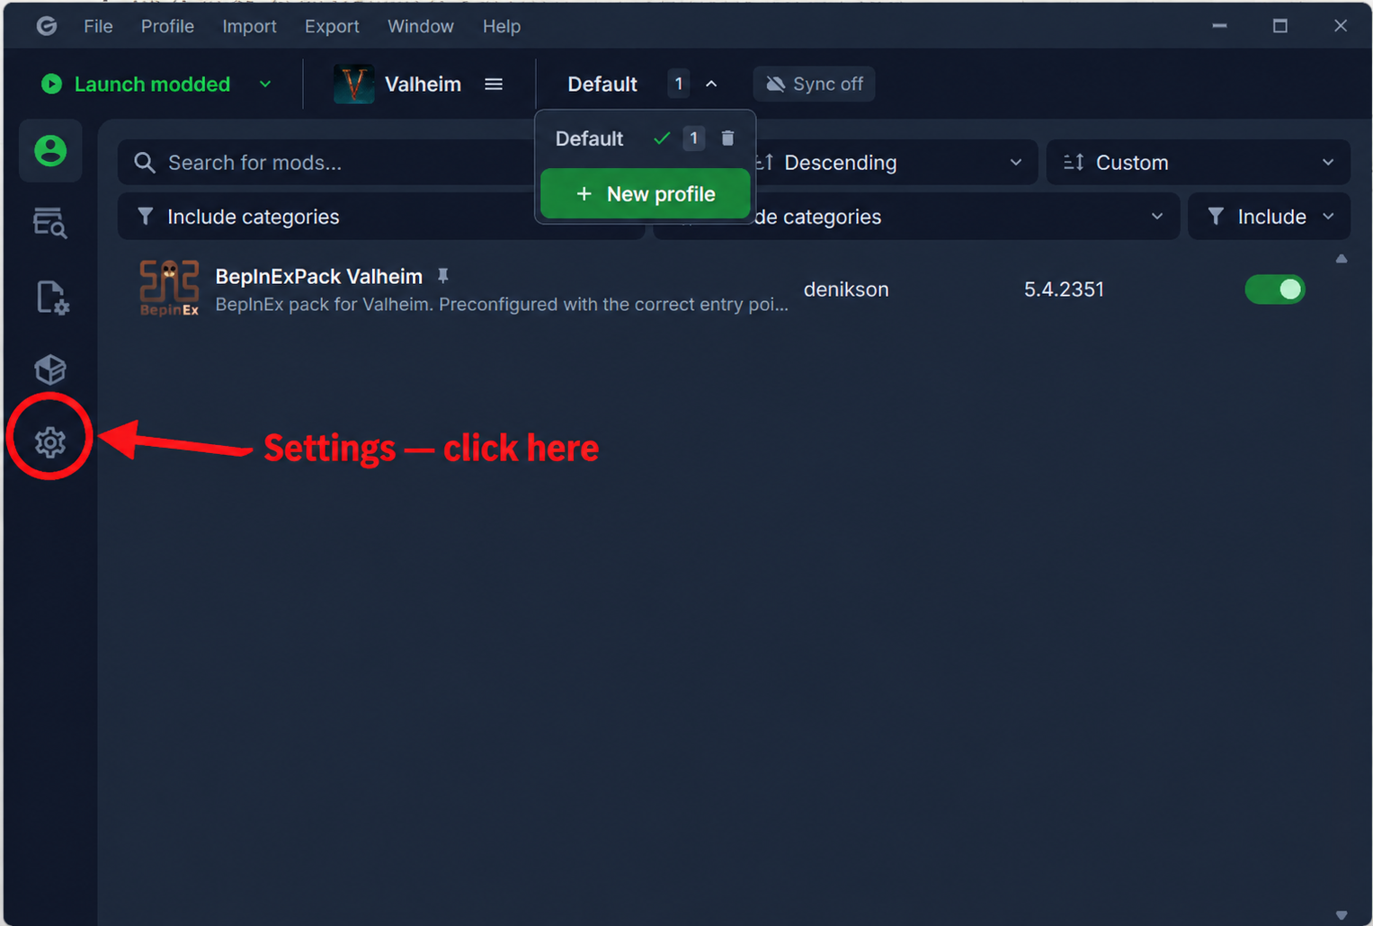
Task: Click the pin icon beside BepInExPack Valheim
Action: click(x=442, y=276)
